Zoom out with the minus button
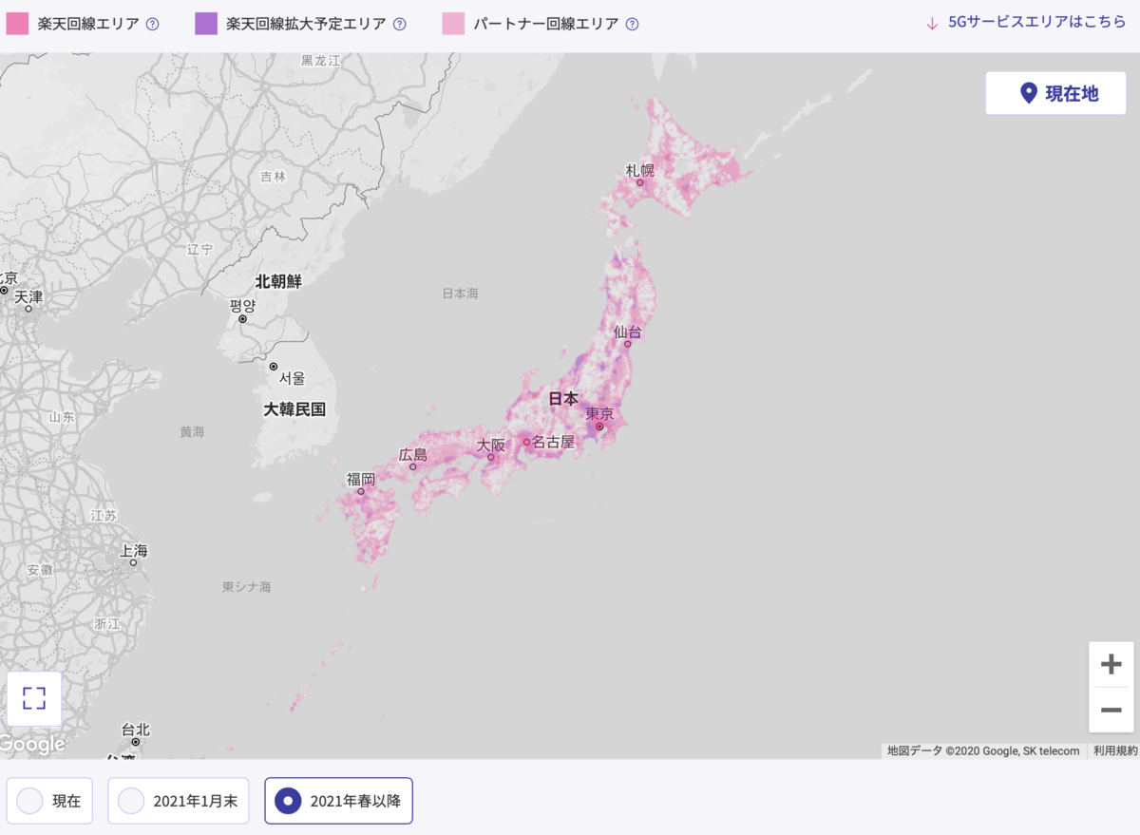1140x835 pixels. pyautogui.click(x=1111, y=710)
